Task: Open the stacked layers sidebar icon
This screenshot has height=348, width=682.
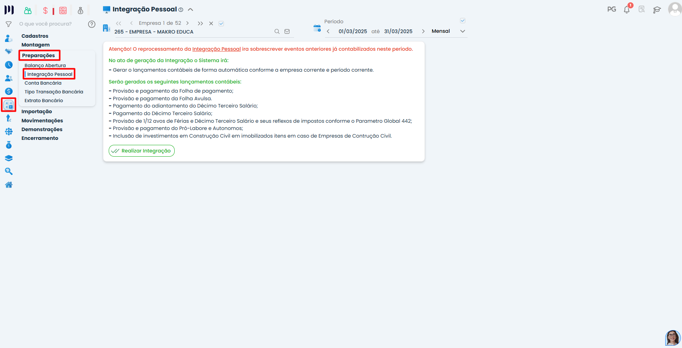Action: coord(9,158)
